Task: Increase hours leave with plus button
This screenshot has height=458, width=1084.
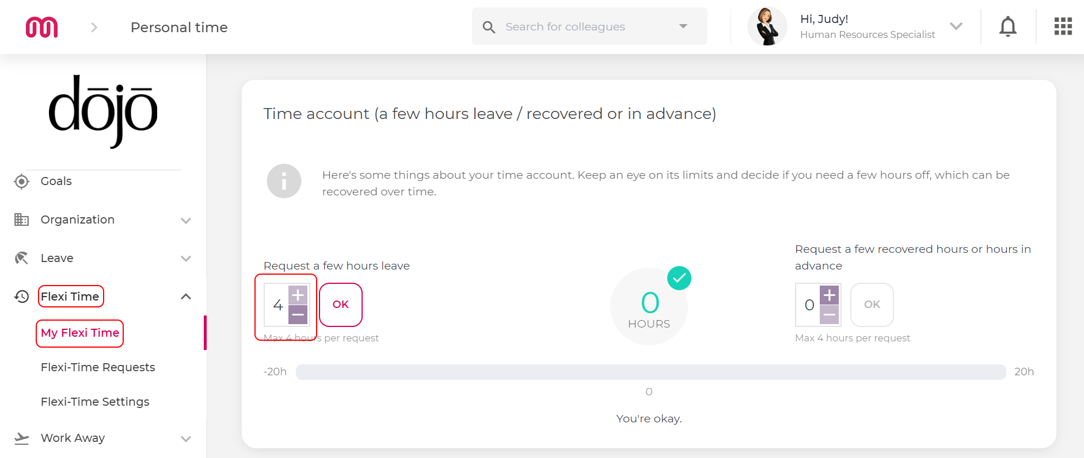Action: click(x=298, y=295)
